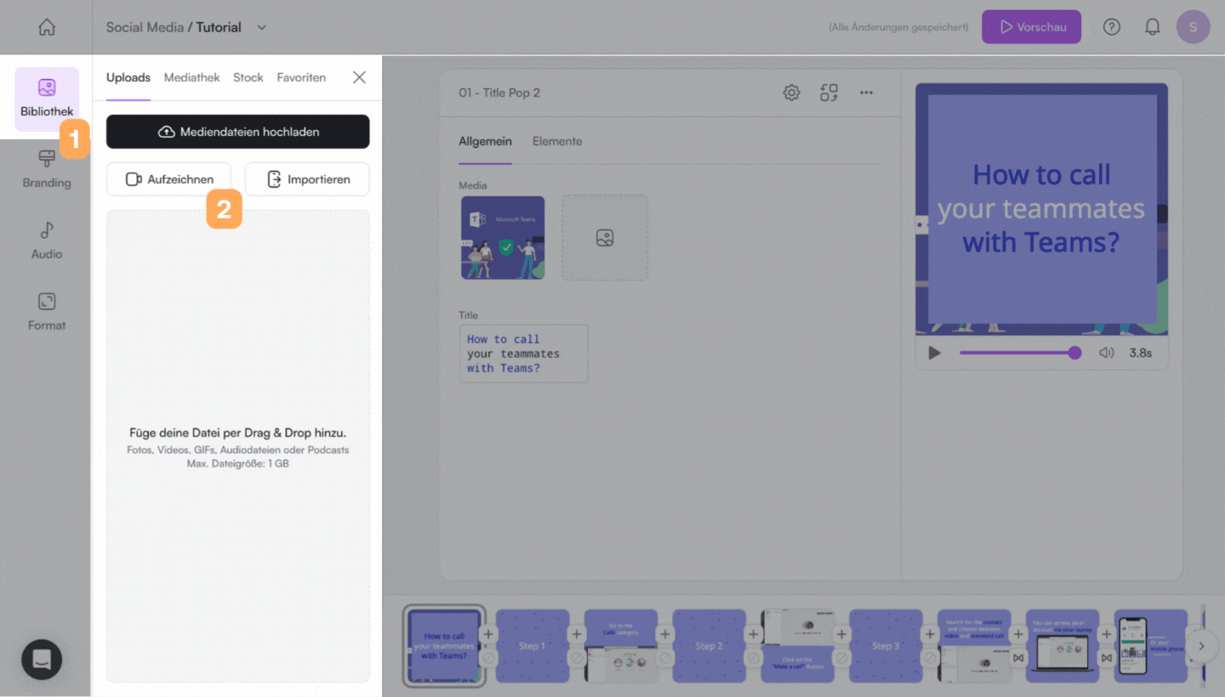Switch to the Stock tab
1225x697 pixels.
pyautogui.click(x=248, y=77)
